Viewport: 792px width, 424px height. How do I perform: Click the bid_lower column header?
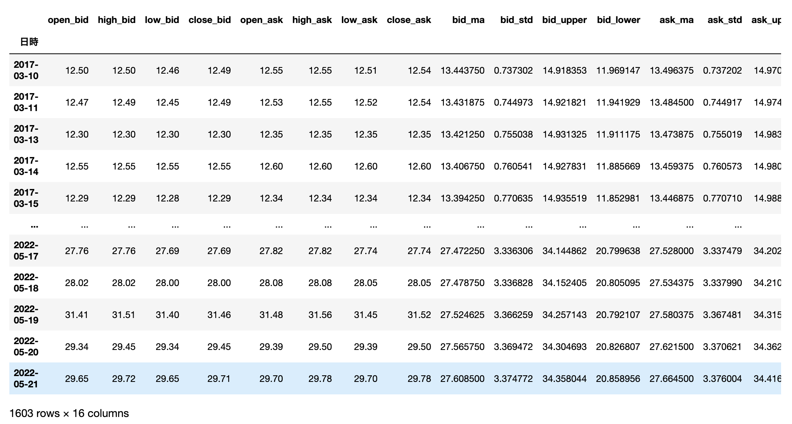pyautogui.click(x=618, y=20)
